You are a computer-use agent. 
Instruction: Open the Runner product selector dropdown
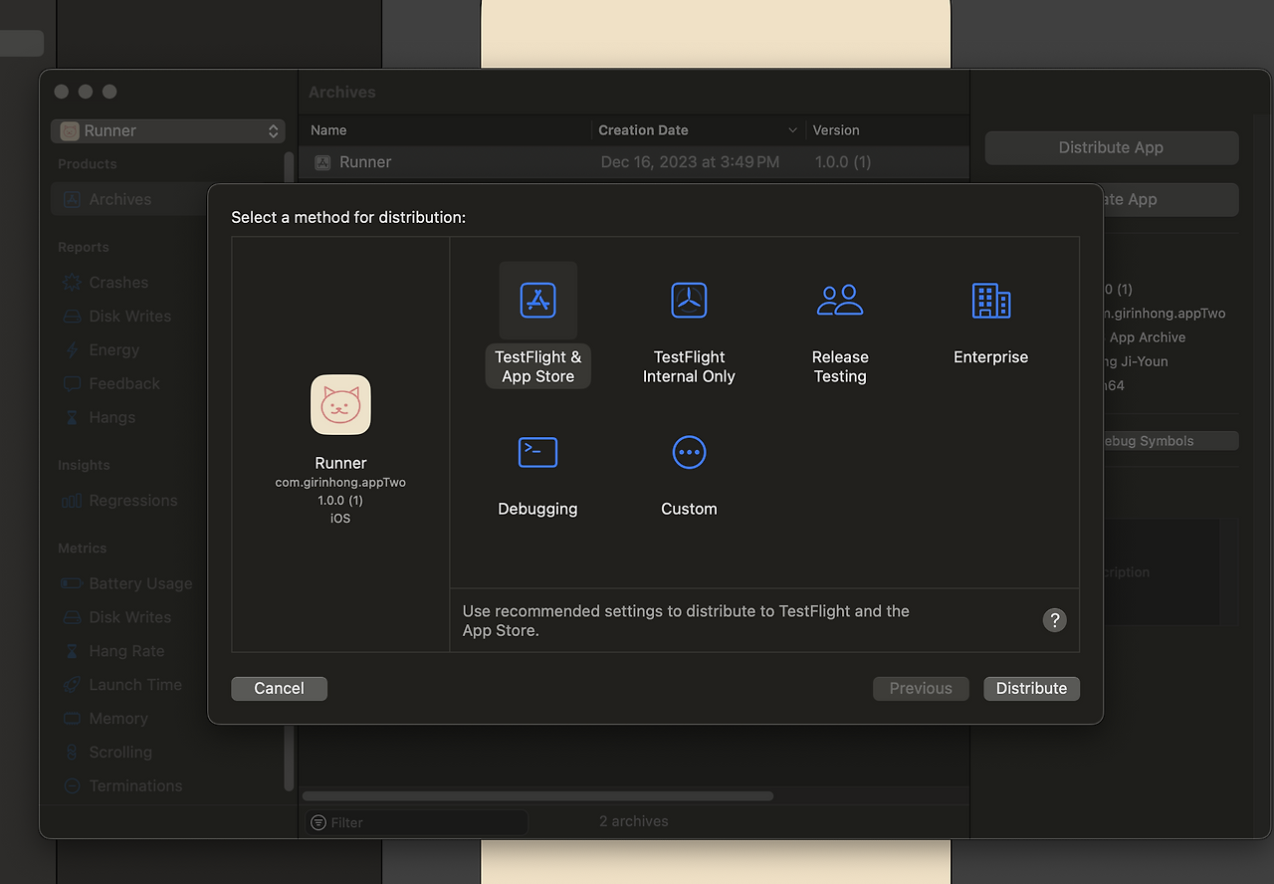[x=168, y=131]
